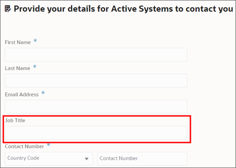236x168 pixels.
Task: Click the Country Code placeholder text
Action: coord(23,158)
